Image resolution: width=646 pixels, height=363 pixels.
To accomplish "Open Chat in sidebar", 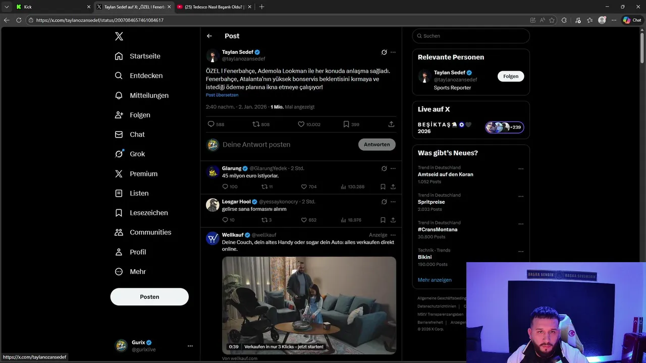I will 130,135.
